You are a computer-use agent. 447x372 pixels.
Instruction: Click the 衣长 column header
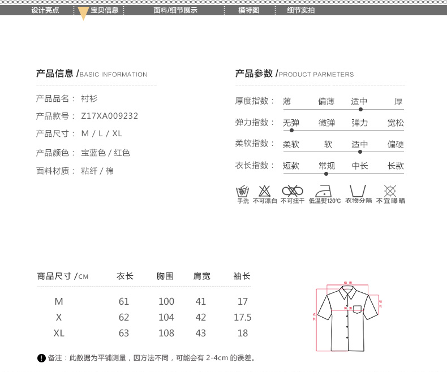tap(125, 276)
